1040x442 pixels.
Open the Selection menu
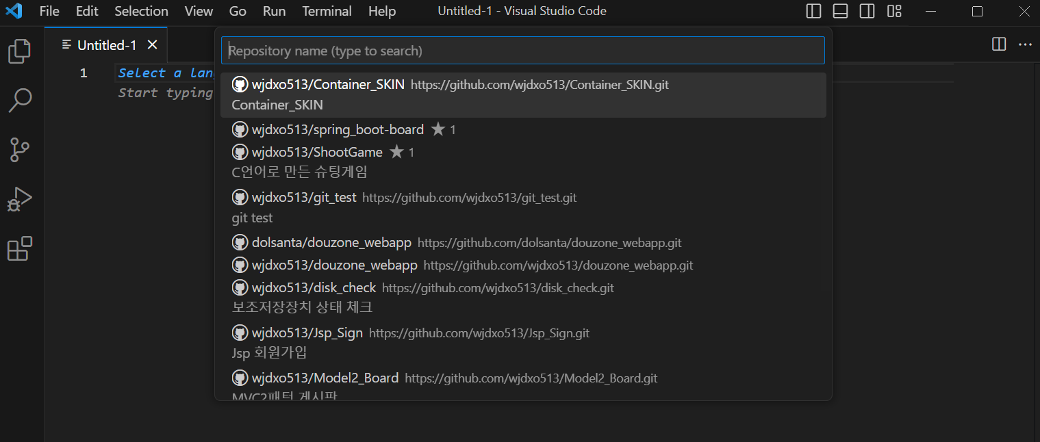[x=141, y=11]
